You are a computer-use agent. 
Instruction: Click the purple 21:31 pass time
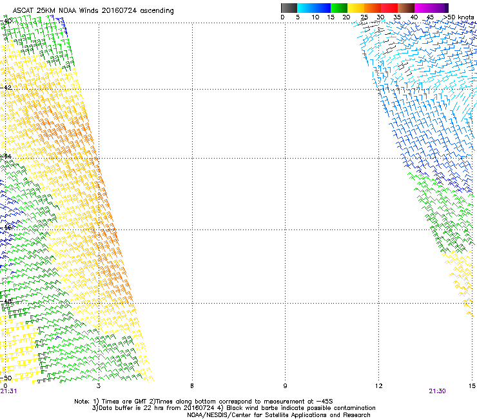click(x=8, y=391)
